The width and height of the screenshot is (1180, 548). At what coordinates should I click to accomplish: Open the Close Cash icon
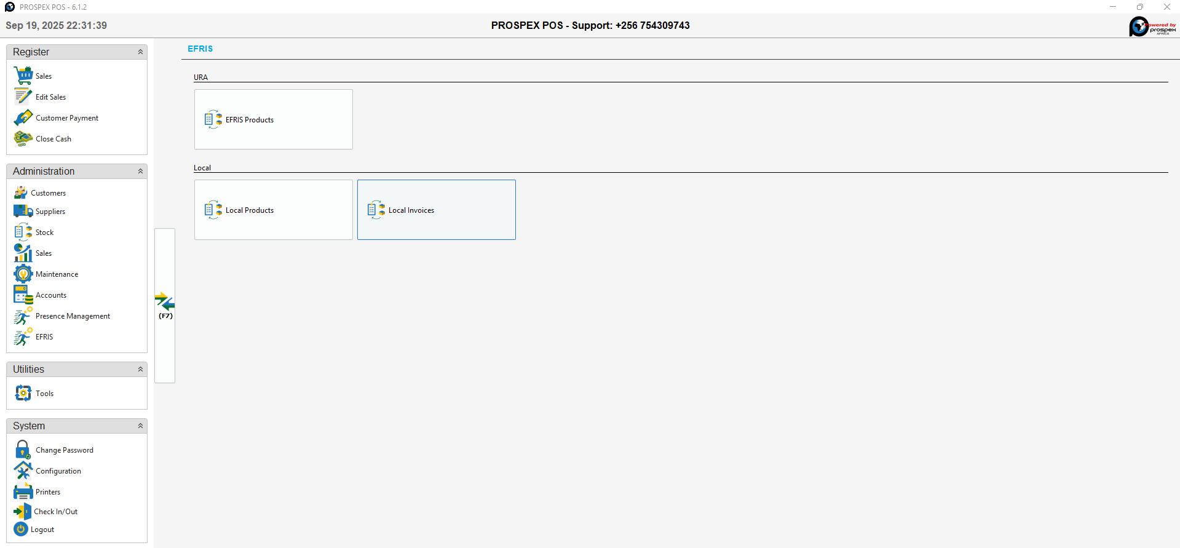(23, 138)
